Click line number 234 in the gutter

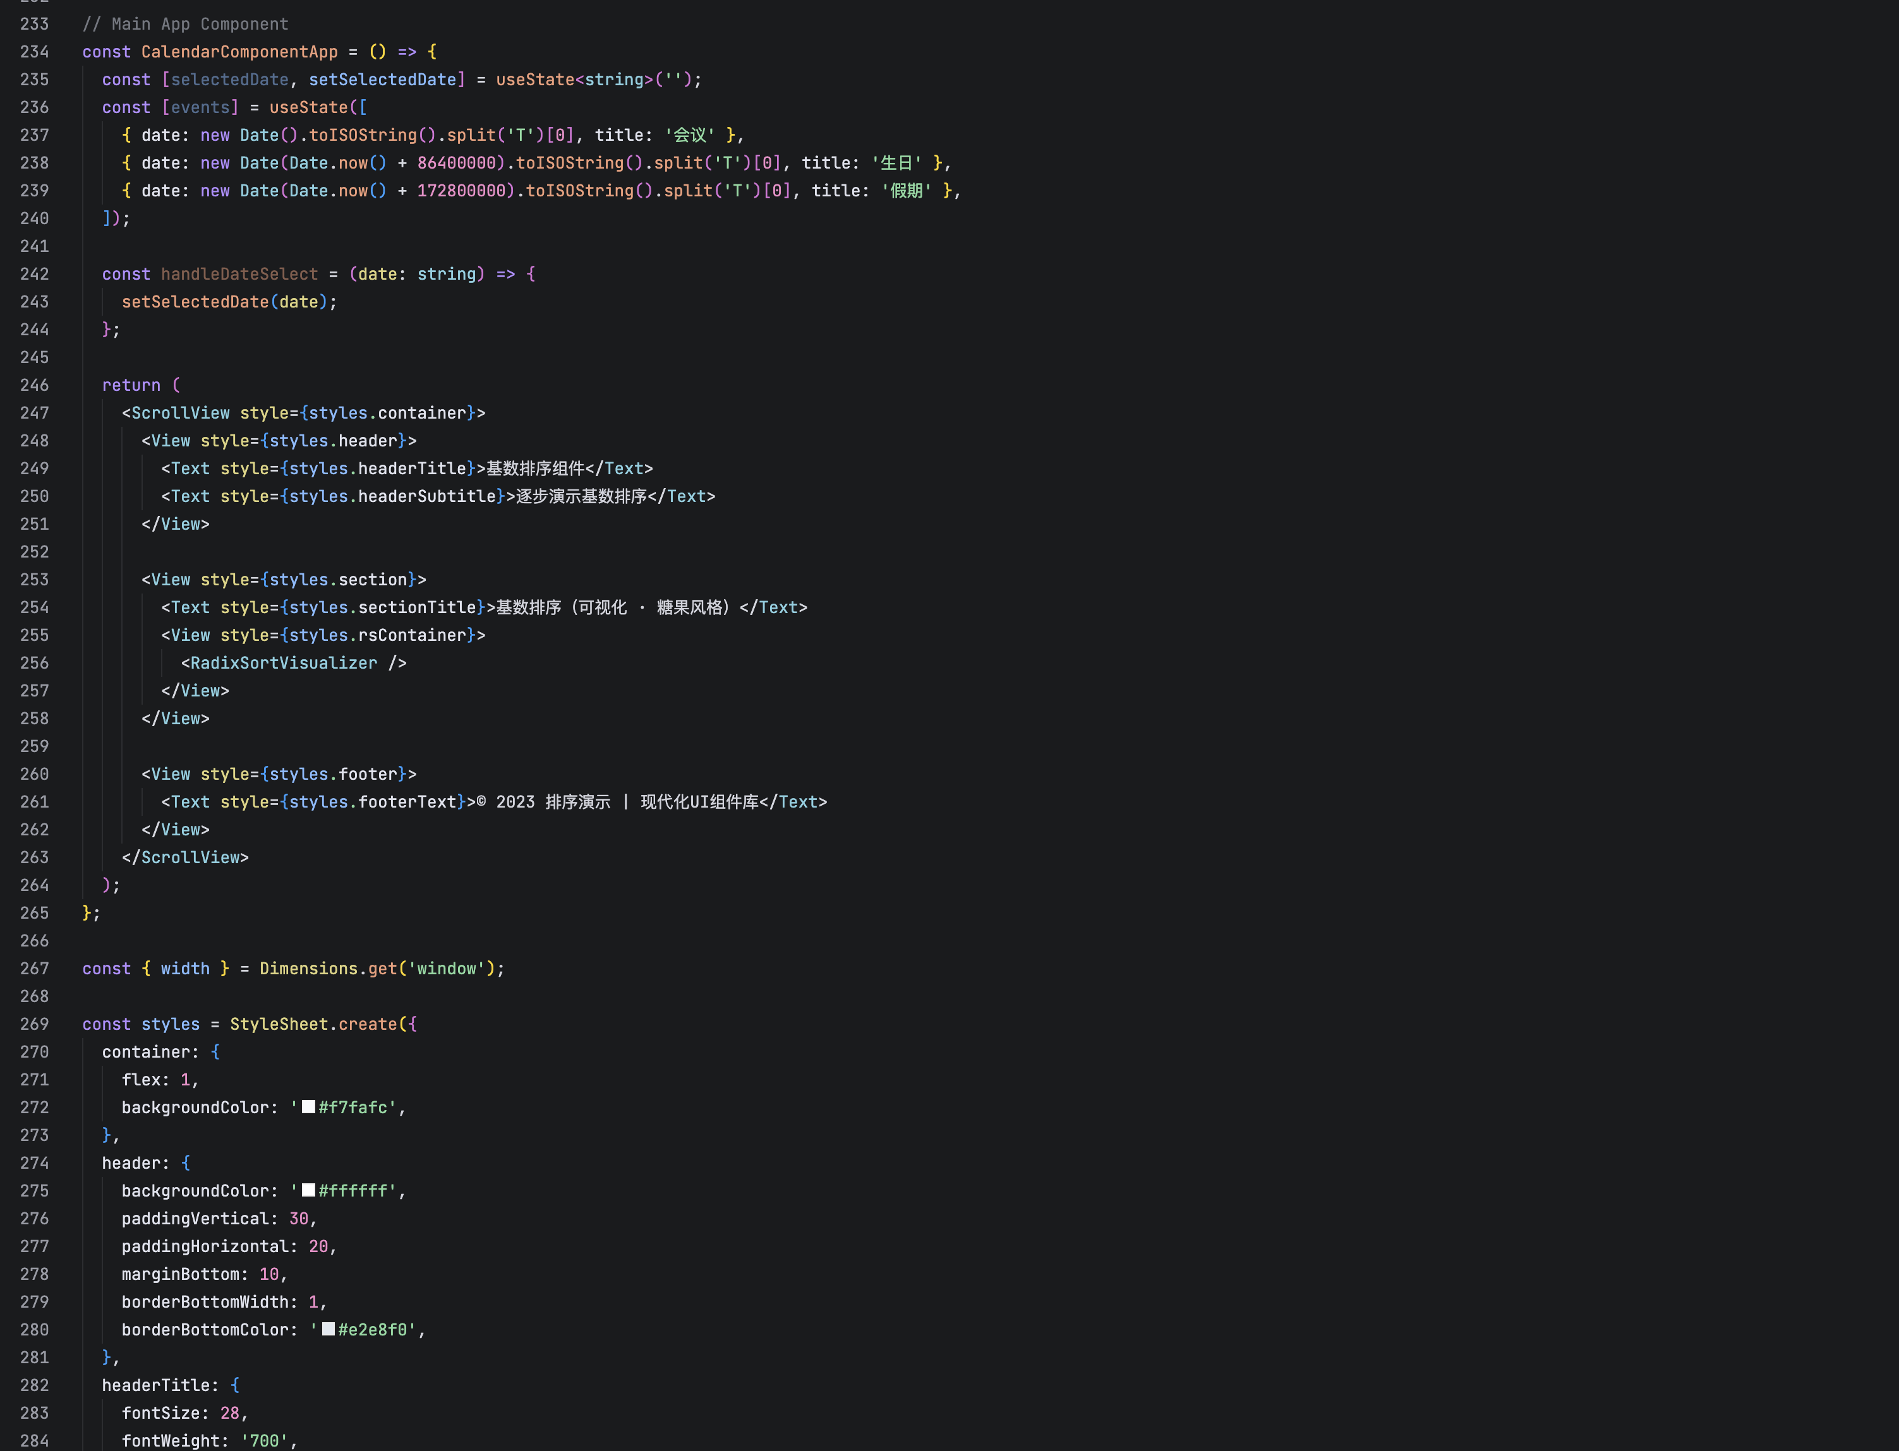click(35, 52)
